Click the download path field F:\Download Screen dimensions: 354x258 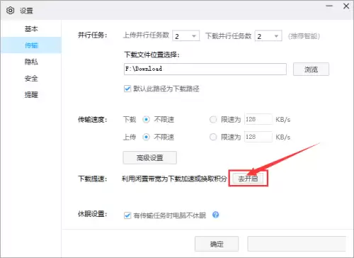[x=205, y=69]
